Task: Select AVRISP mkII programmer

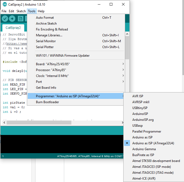Action: [154, 102]
